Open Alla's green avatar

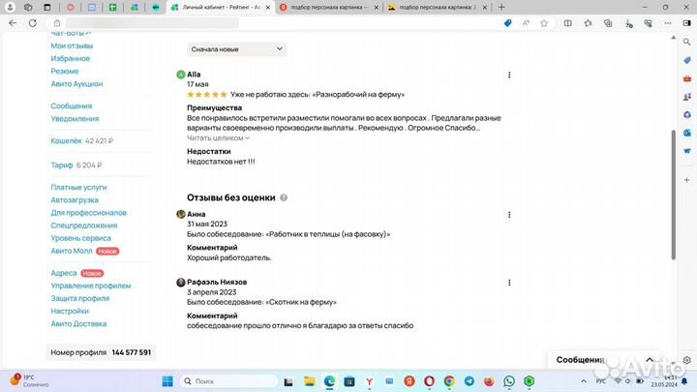pos(180,75)
